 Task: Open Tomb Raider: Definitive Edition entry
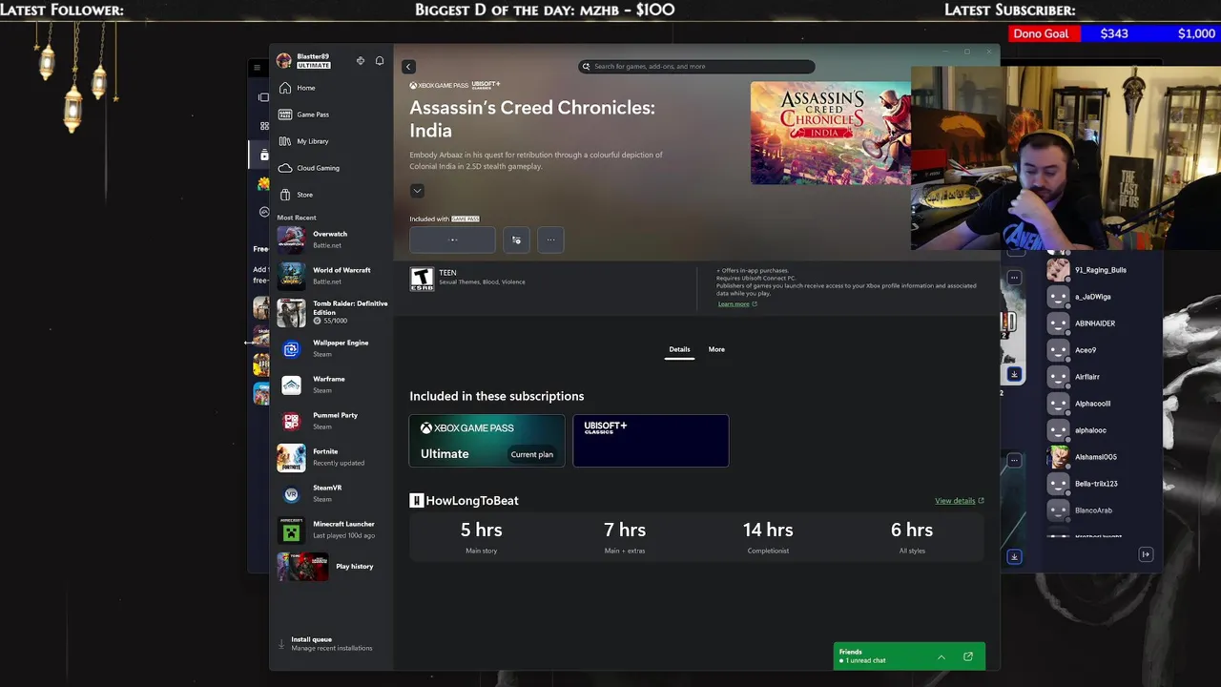[x=332, y=312]
